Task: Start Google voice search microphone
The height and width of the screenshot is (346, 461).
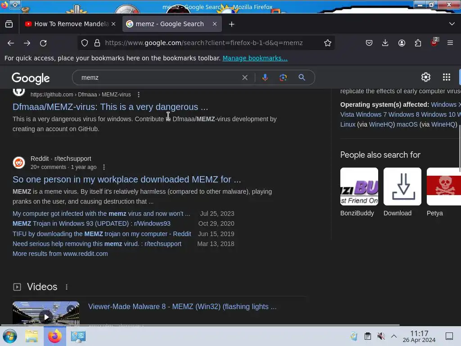Action: [265, 77]
